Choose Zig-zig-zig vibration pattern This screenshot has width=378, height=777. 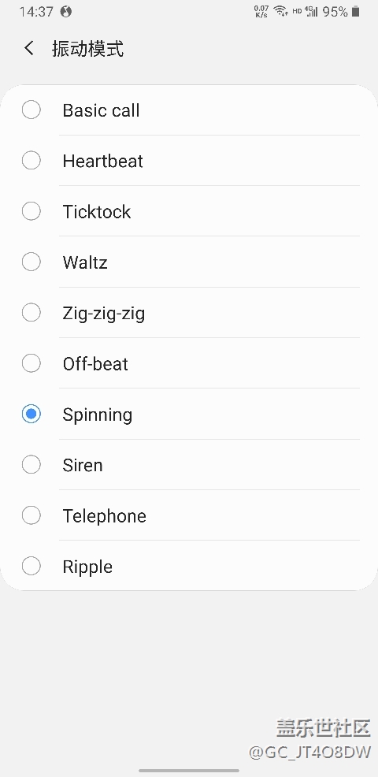[189, 313]
